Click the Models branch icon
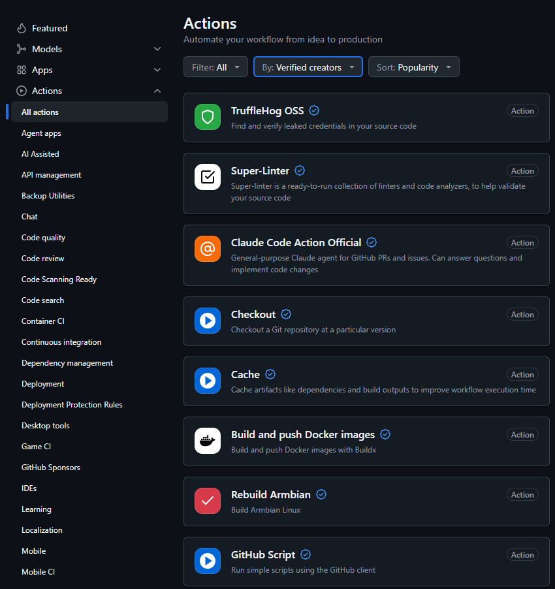The image size is (555, 589). 22,49
